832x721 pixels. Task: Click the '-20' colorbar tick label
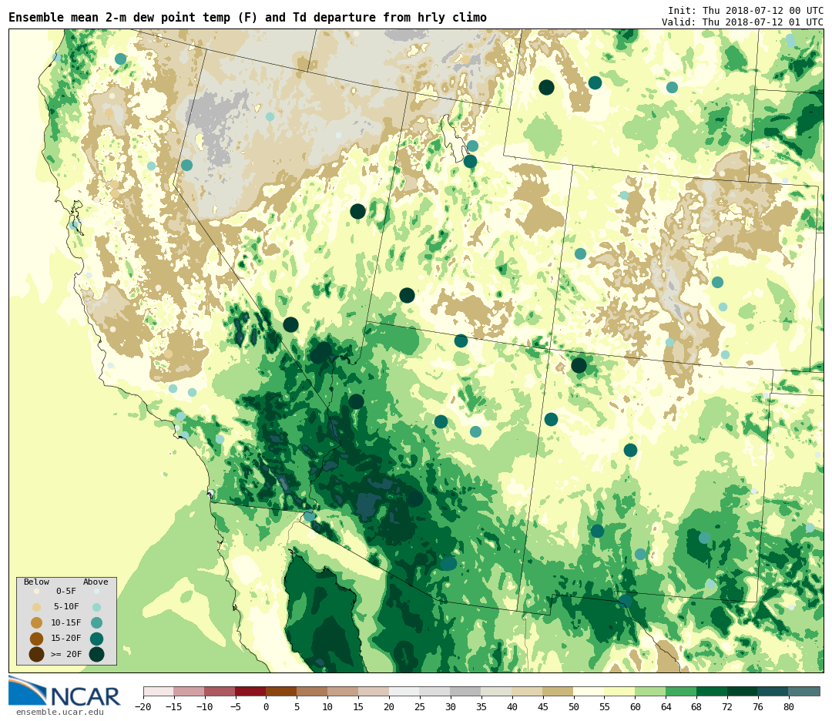pos(143,706)
